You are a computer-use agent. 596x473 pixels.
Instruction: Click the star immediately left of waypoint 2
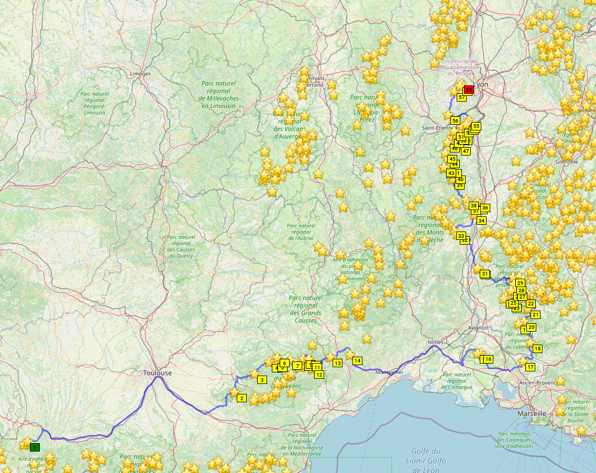234,392
